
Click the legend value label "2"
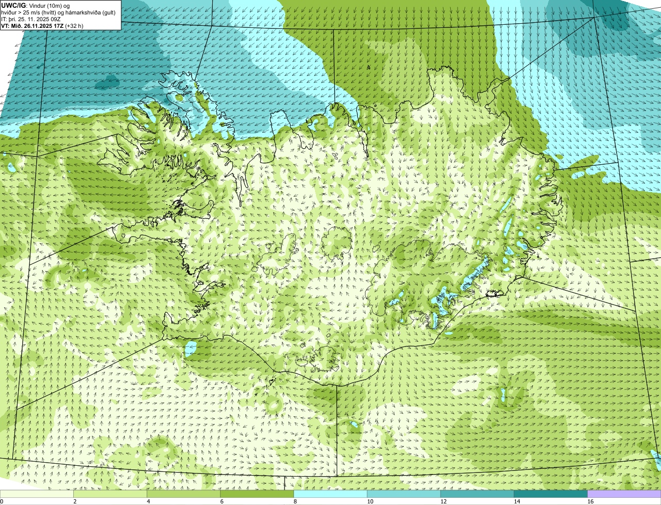[75, 501]
